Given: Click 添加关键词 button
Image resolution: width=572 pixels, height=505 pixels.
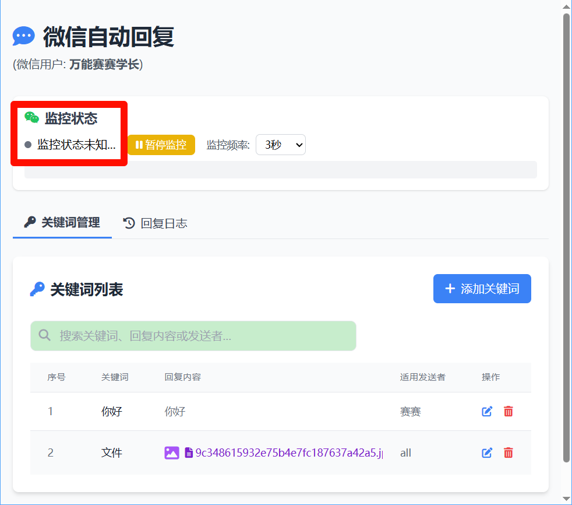Looking at the screenshot, I should (482, 289).
